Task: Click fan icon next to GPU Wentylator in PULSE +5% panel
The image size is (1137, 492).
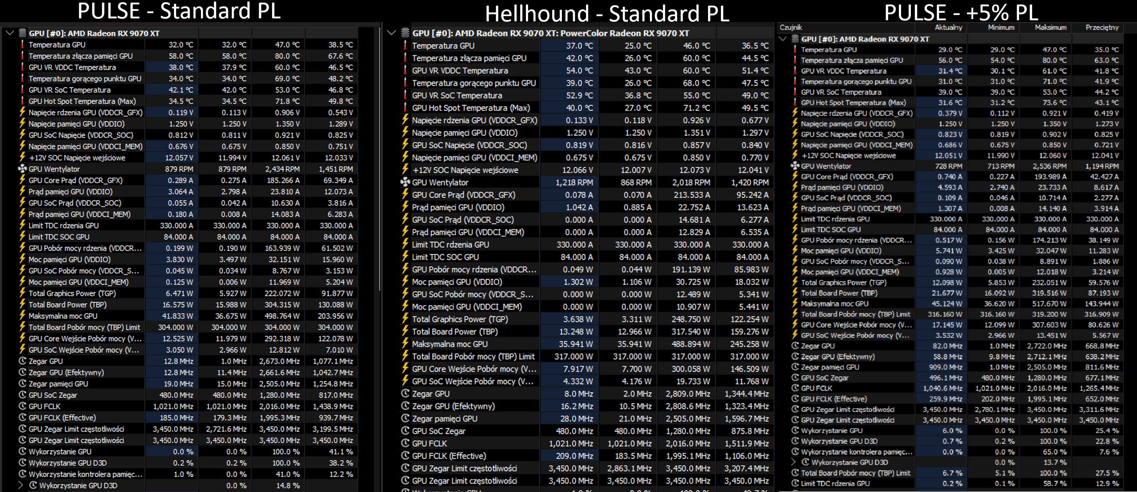Action: click(x=795, y=166)
